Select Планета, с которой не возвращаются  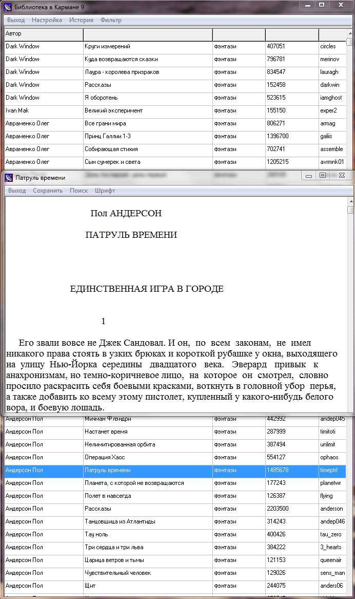click(175, 483)
